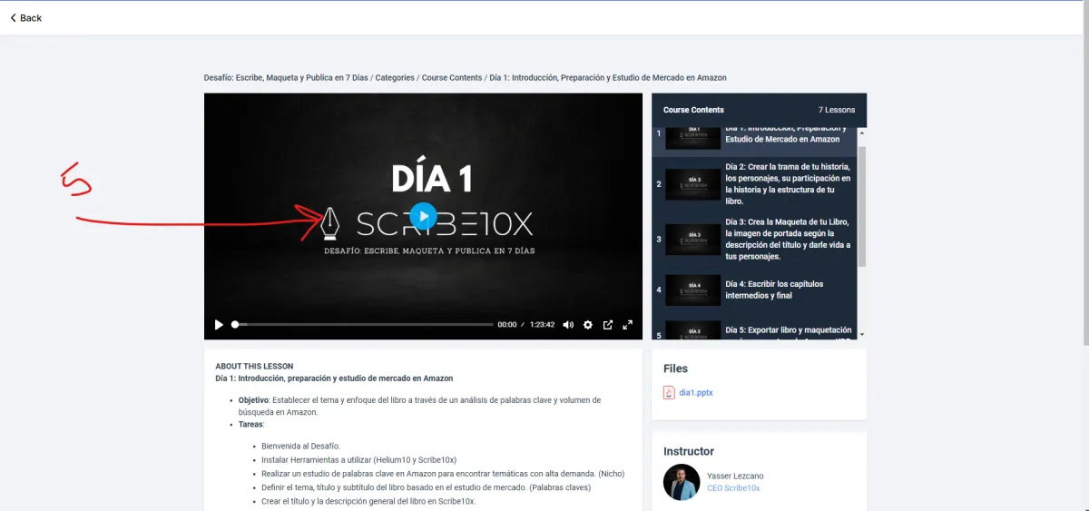Click the '7 Lessons' count label
1089x511 pixels.
[837, 110]
